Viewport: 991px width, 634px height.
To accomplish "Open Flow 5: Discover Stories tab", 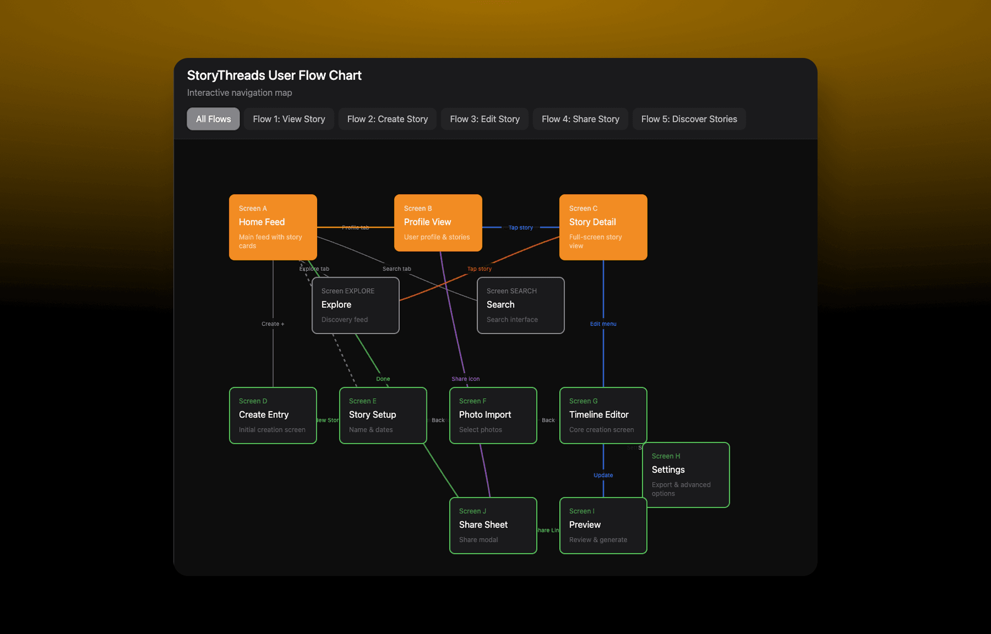I will (x=689, y=119).
